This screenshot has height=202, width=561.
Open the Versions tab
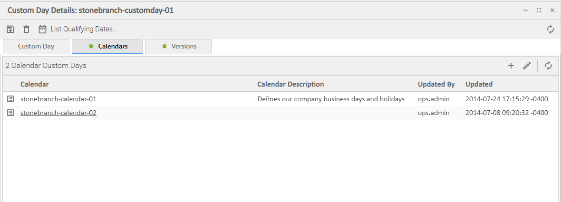pyautogui.click(x=179, y=47)
